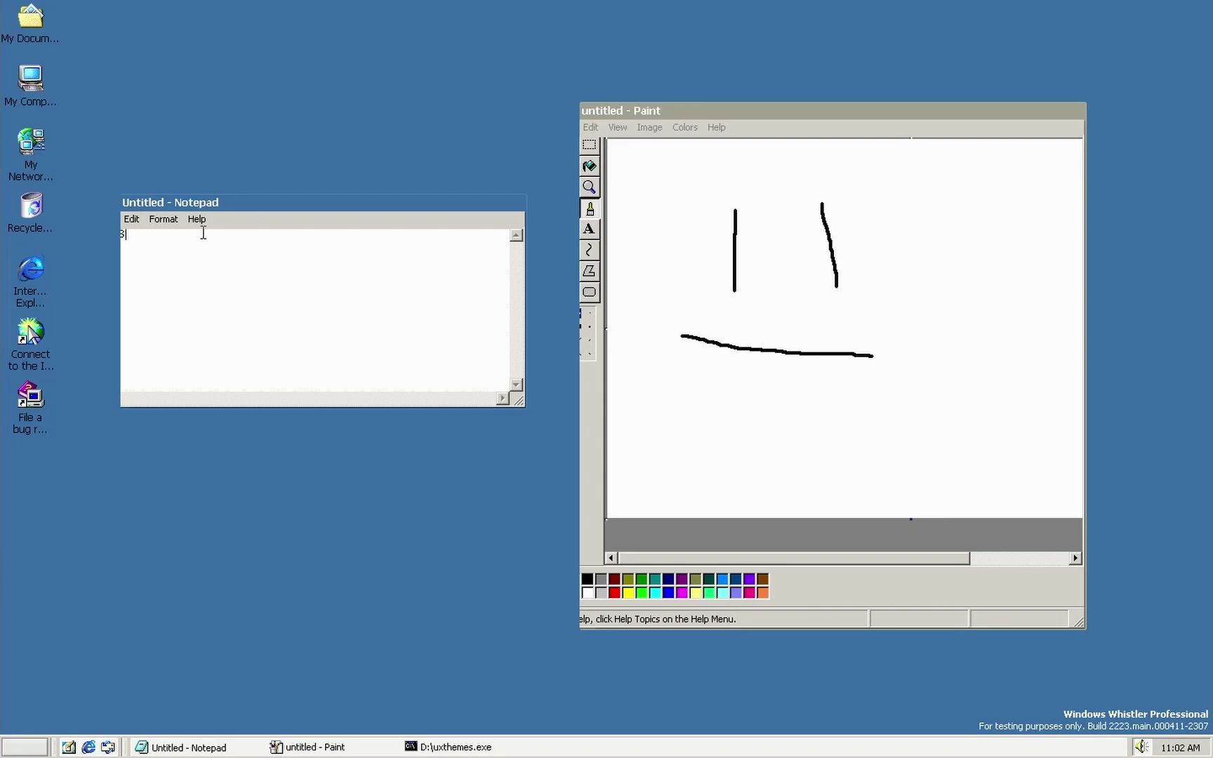The width and height of the screenshot is (1213, 758).
Task: Select the rectangular selection tool in Paint
Action: tap(589, 145)
